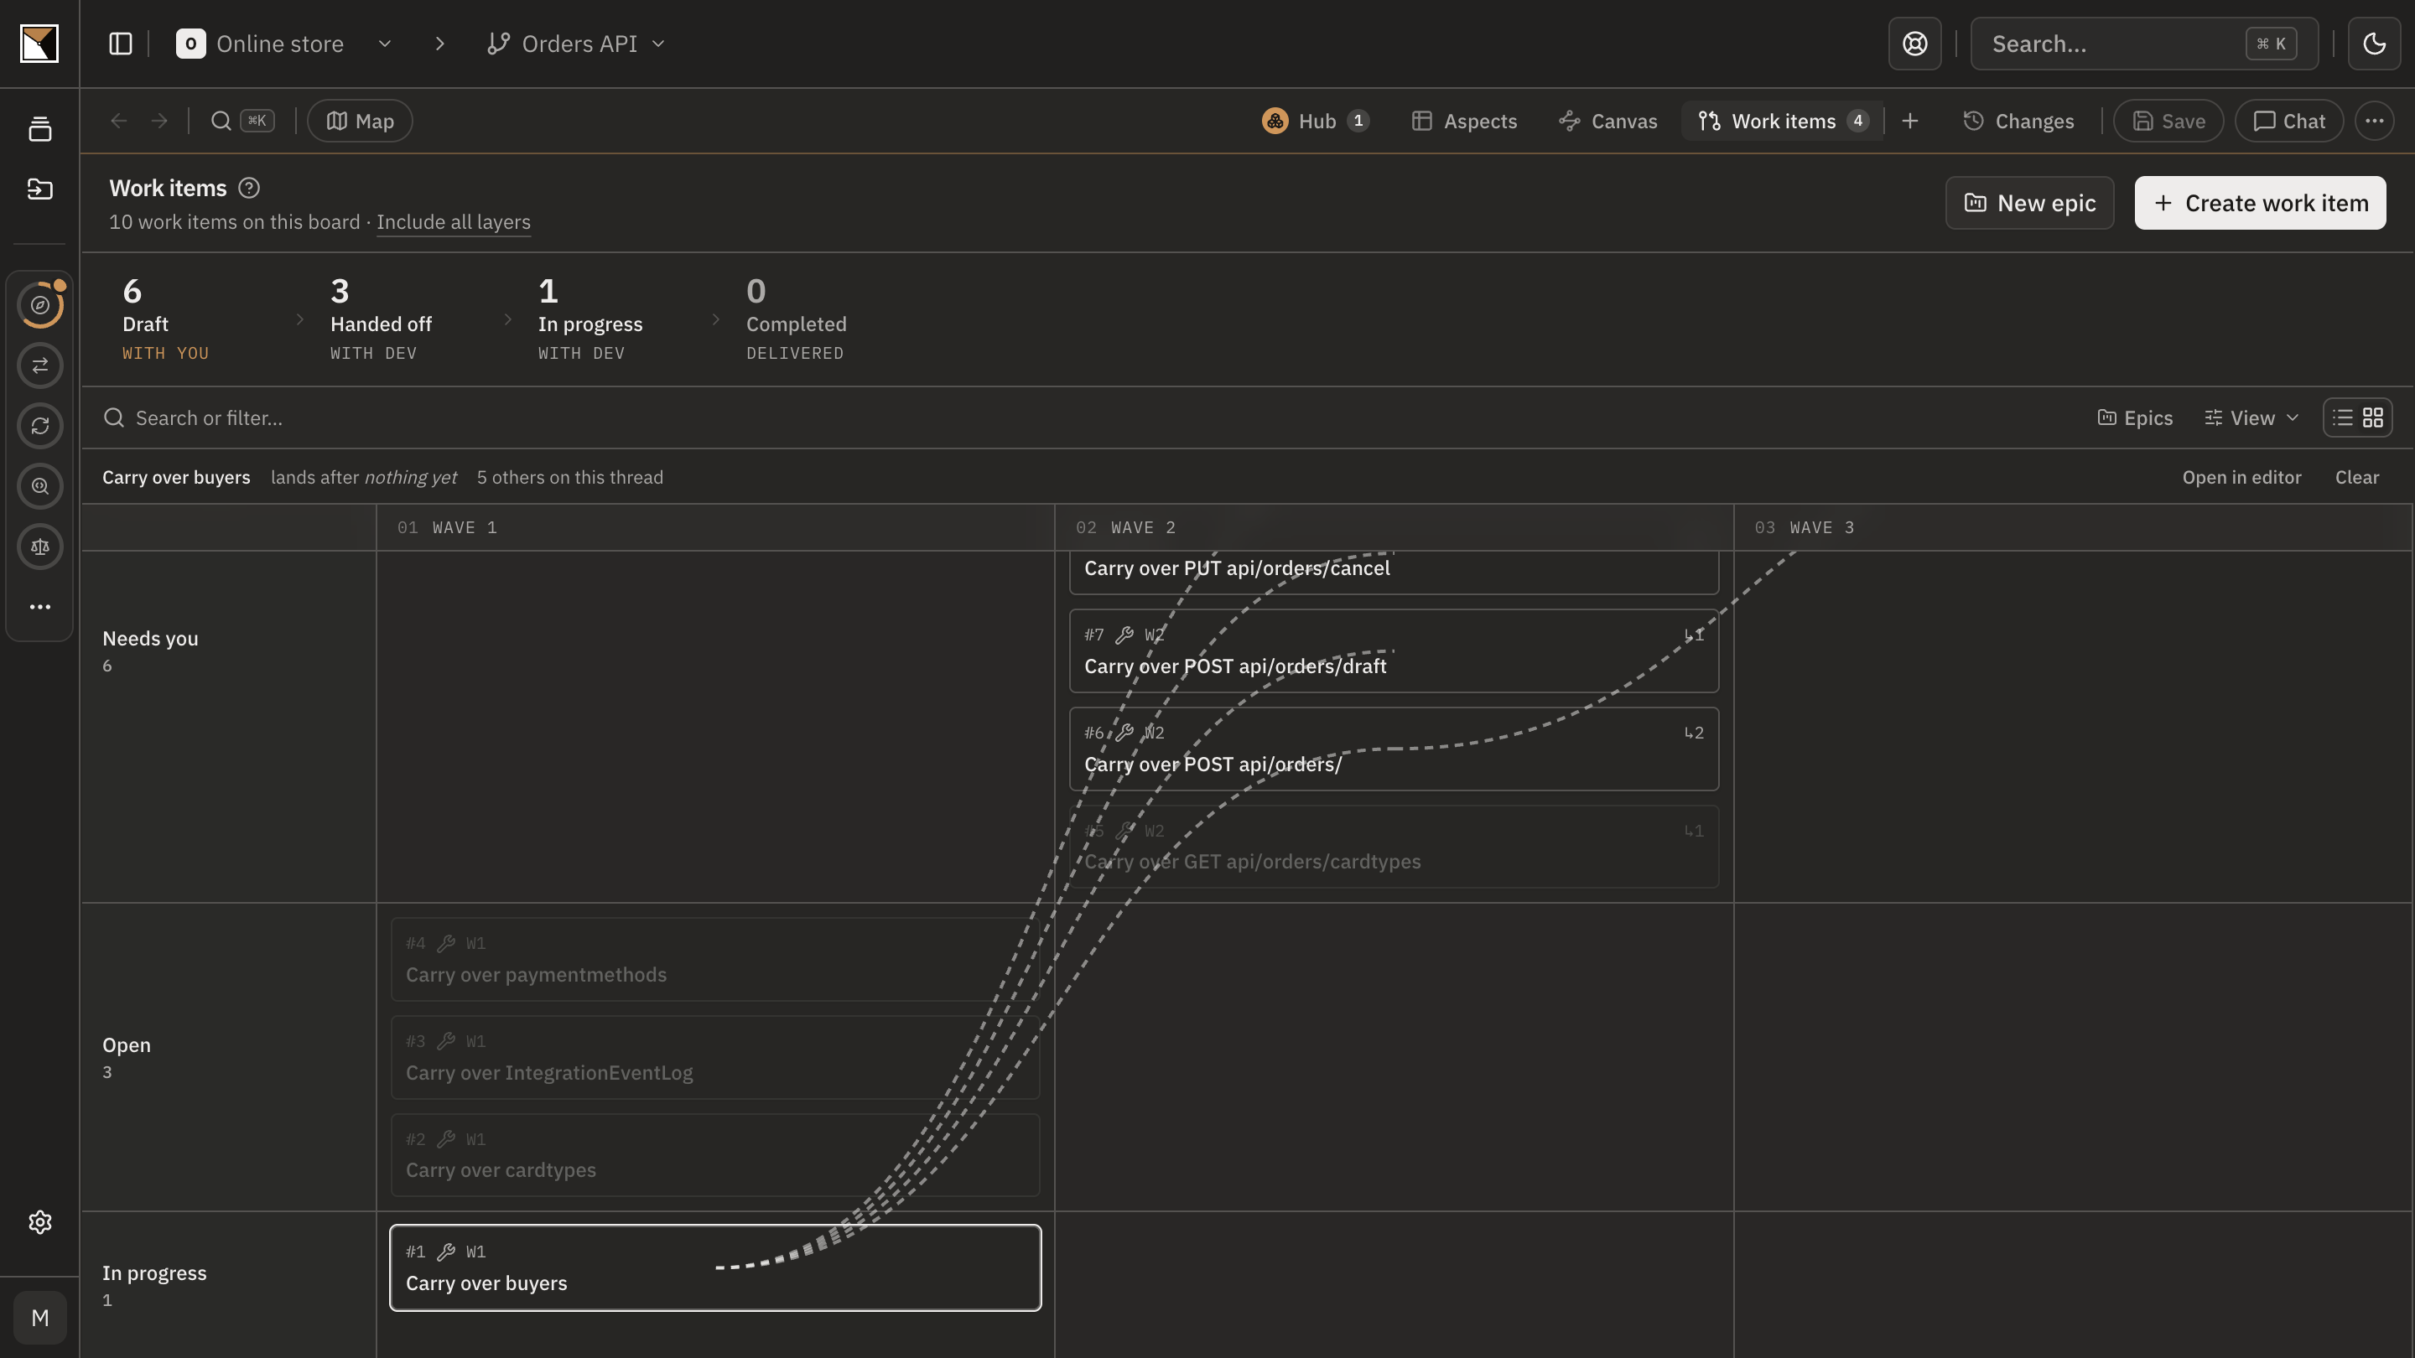Toggle the left sidebar panel icon
This screenshot has height=1358, width=2415.
coord(120,44)
